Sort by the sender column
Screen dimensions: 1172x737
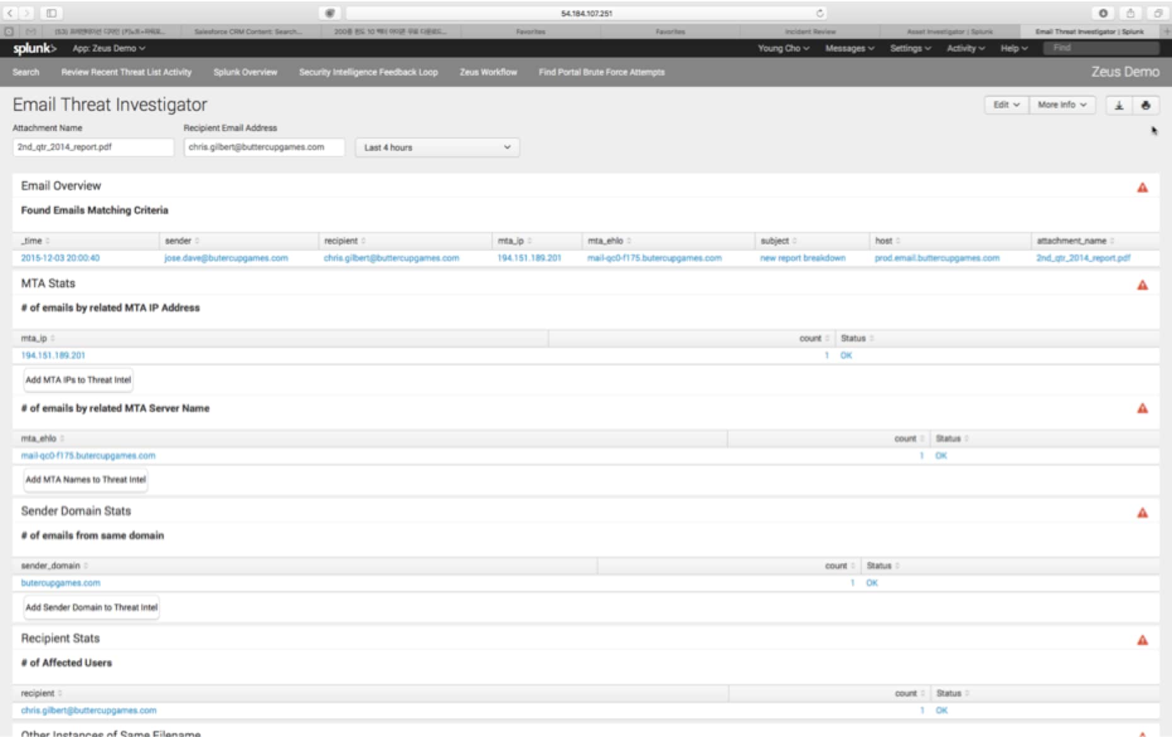182,241
